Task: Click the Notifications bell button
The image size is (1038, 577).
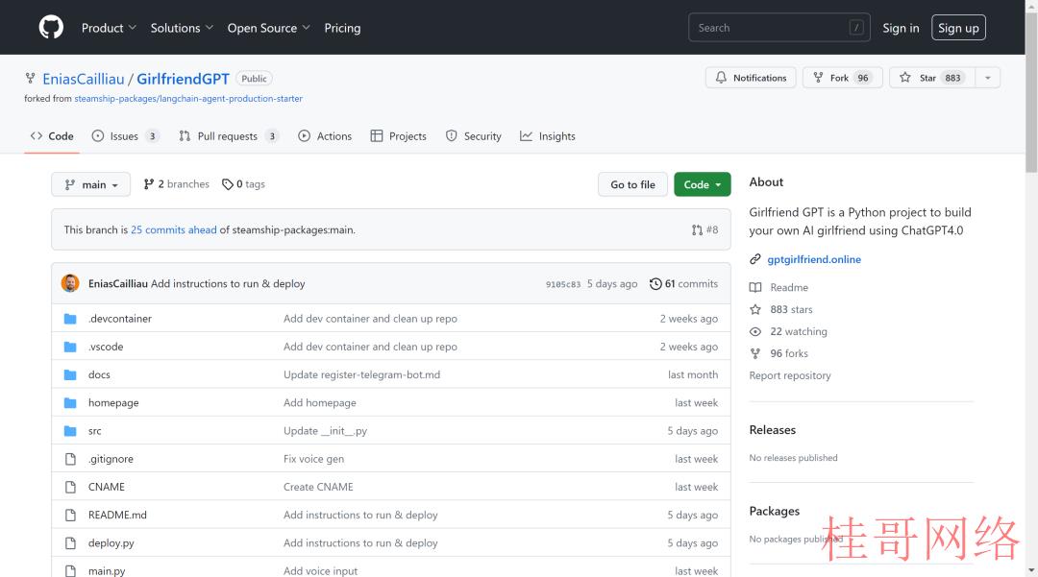Action: [751, 78]
